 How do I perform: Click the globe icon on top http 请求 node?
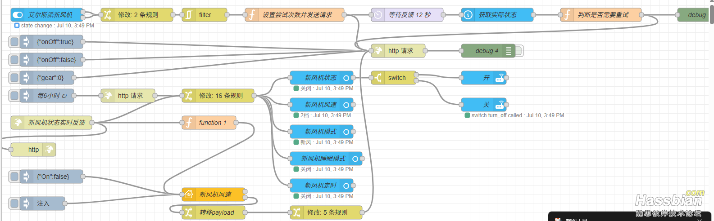[378, 51]
